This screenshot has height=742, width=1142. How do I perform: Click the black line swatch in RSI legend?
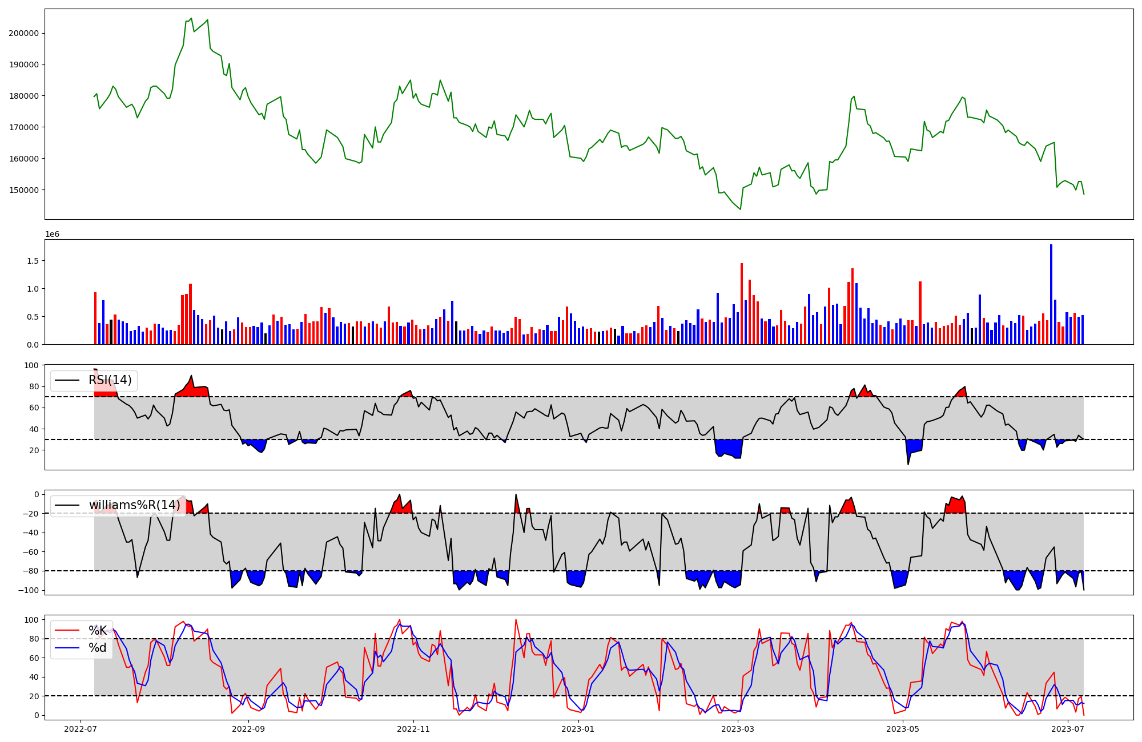(x=67, y=380)
